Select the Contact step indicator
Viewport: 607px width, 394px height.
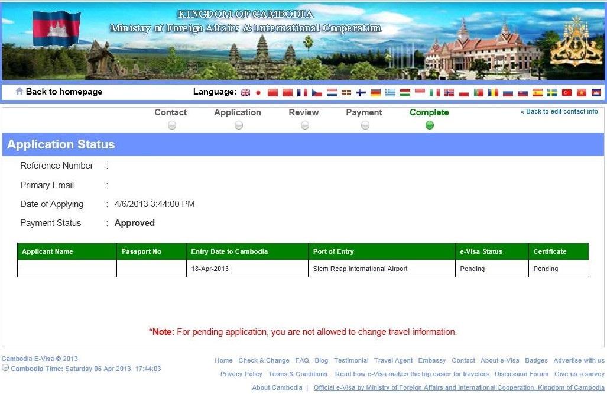(x=172, y=125)
